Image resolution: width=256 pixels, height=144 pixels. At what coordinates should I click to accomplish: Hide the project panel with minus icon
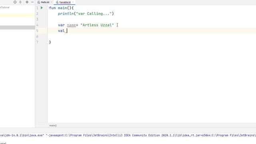pos(32,2)
